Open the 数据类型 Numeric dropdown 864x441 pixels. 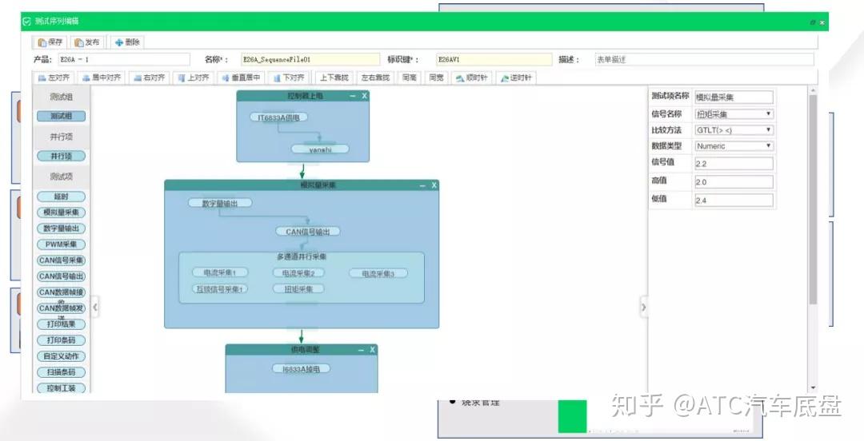[x=734, y=146]
